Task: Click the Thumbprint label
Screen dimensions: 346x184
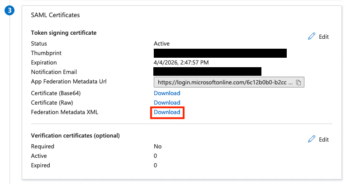Action: [x=46, y=53]
